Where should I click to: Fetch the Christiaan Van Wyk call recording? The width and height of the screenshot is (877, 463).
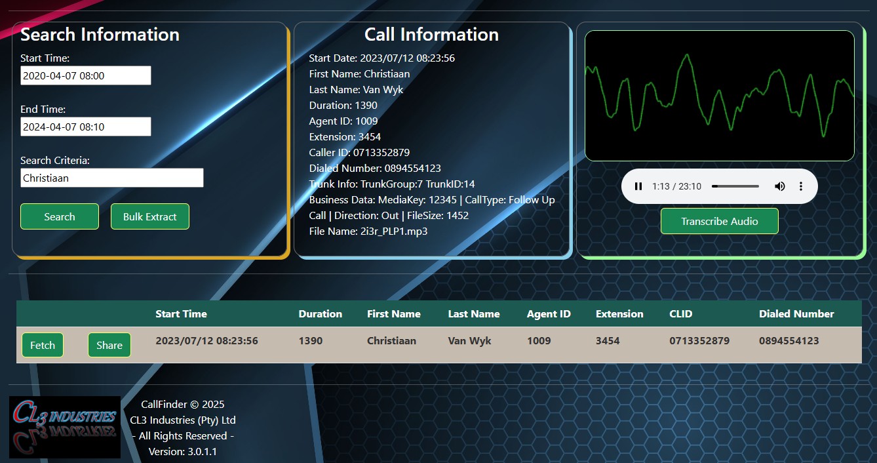tap(42, 344)
